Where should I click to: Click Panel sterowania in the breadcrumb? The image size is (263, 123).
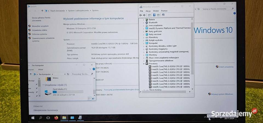pos(57,11)
